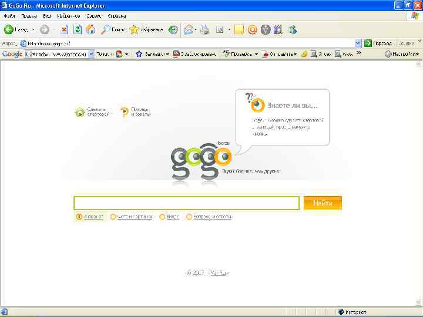This screenshot has width=423, height=317.
Task: Open the Правка menu
Action: (x=29, y=16)
